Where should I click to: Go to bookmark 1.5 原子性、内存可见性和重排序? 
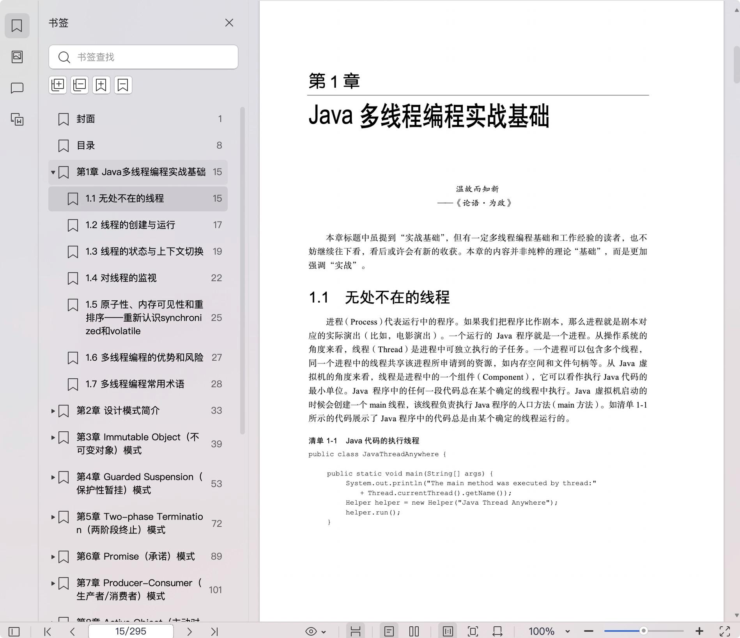tap(138, 318)
